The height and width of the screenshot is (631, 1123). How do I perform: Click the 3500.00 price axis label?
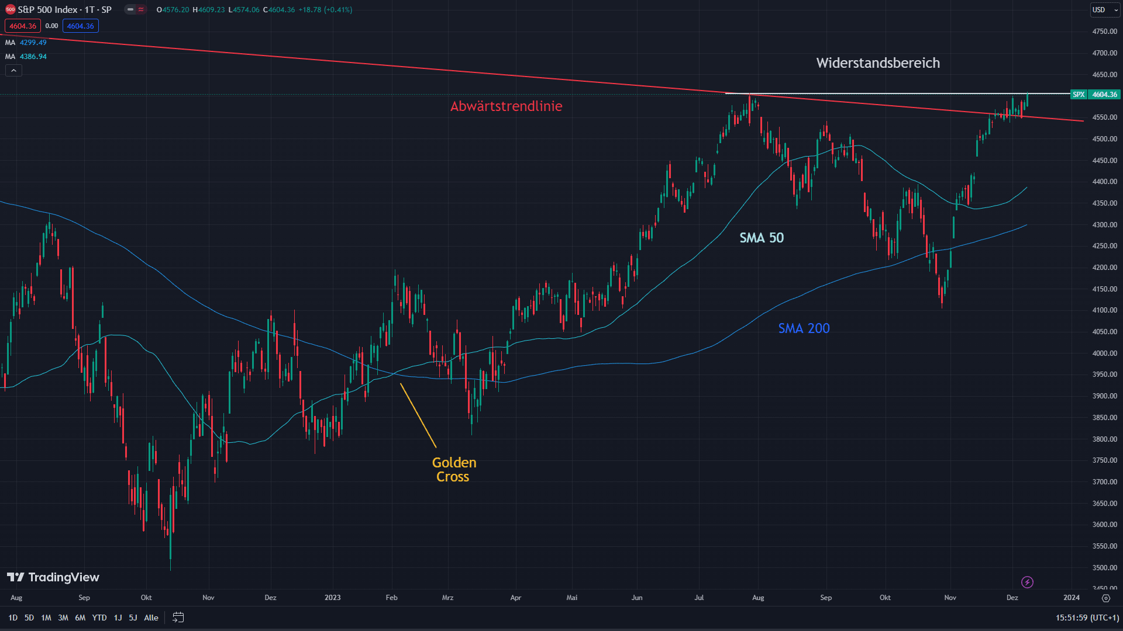[x=1104, y=567]
